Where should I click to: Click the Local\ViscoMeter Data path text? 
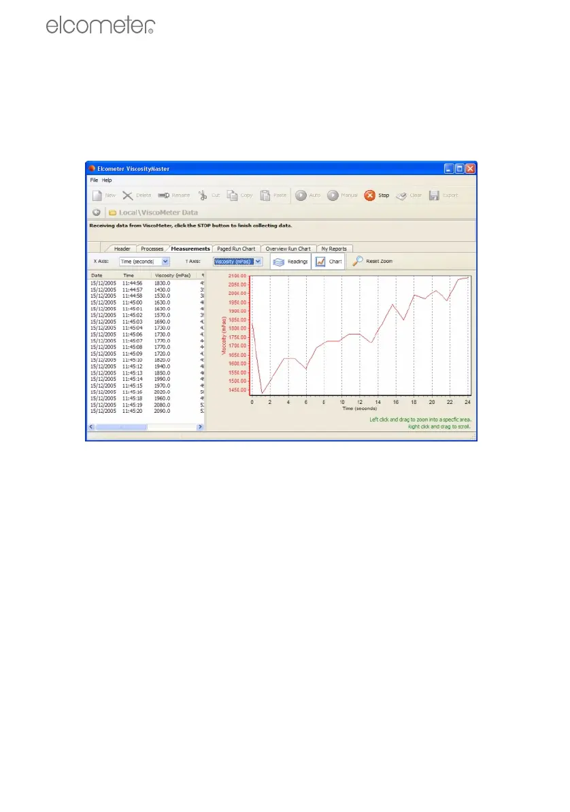pos(158,213)
